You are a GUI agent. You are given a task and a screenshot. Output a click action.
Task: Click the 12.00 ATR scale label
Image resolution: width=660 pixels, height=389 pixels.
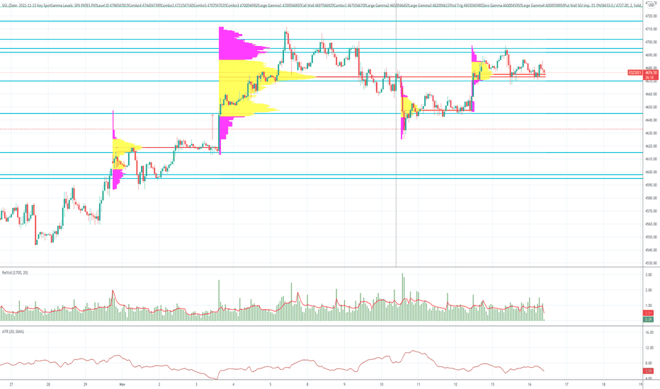[649, 348]
